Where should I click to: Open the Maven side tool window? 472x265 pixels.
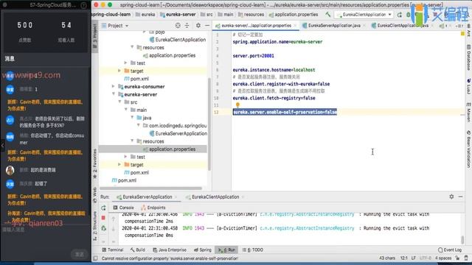pyautogui.click(x=469, y=112)
